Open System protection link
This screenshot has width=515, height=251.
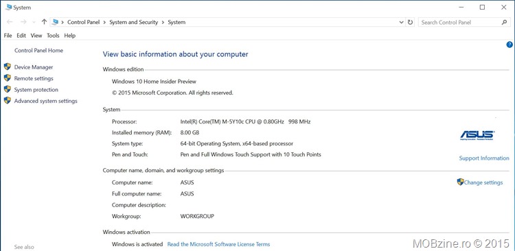pyautogui.click(x=36, y=90)
